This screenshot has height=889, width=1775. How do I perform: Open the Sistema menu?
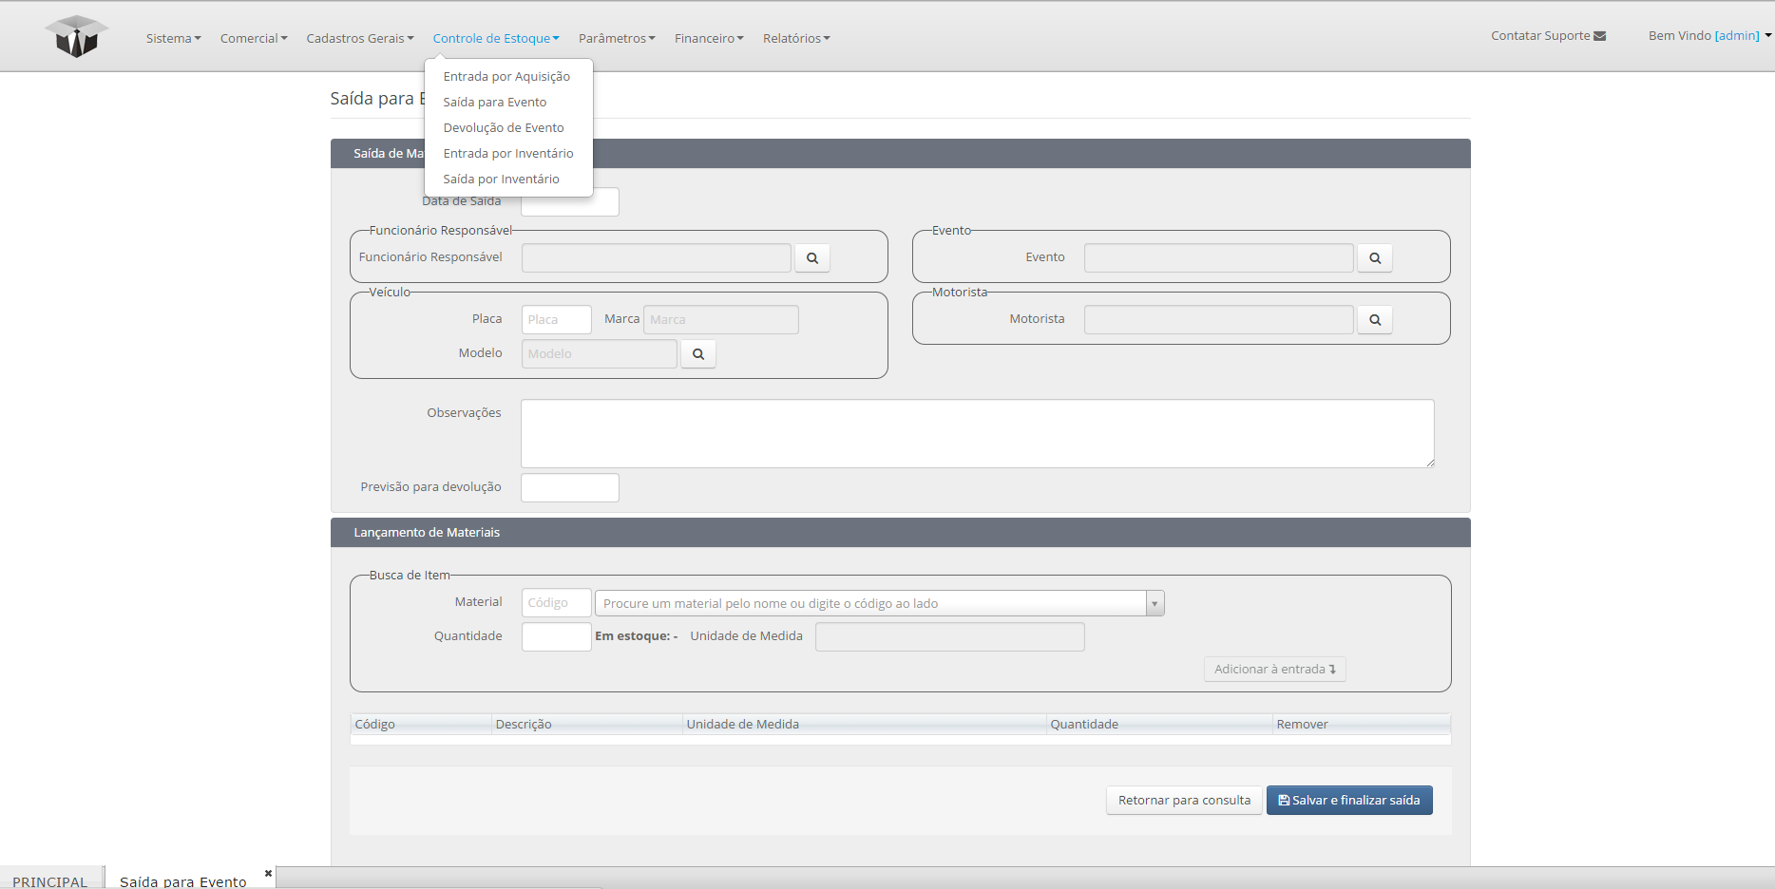coord(174,38)
